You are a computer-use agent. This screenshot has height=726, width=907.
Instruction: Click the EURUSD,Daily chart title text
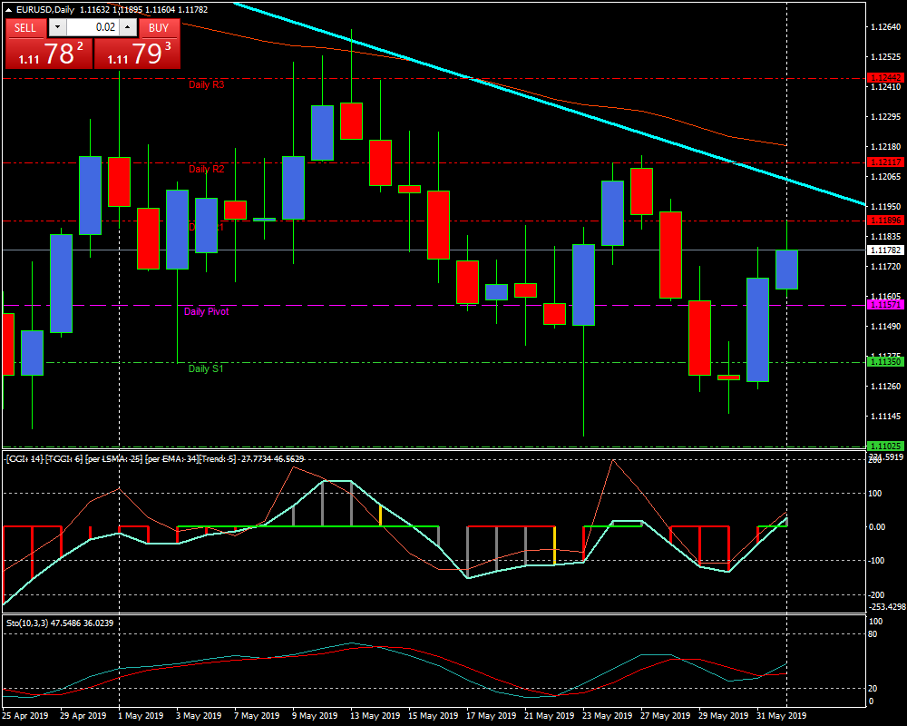[46, 10]
